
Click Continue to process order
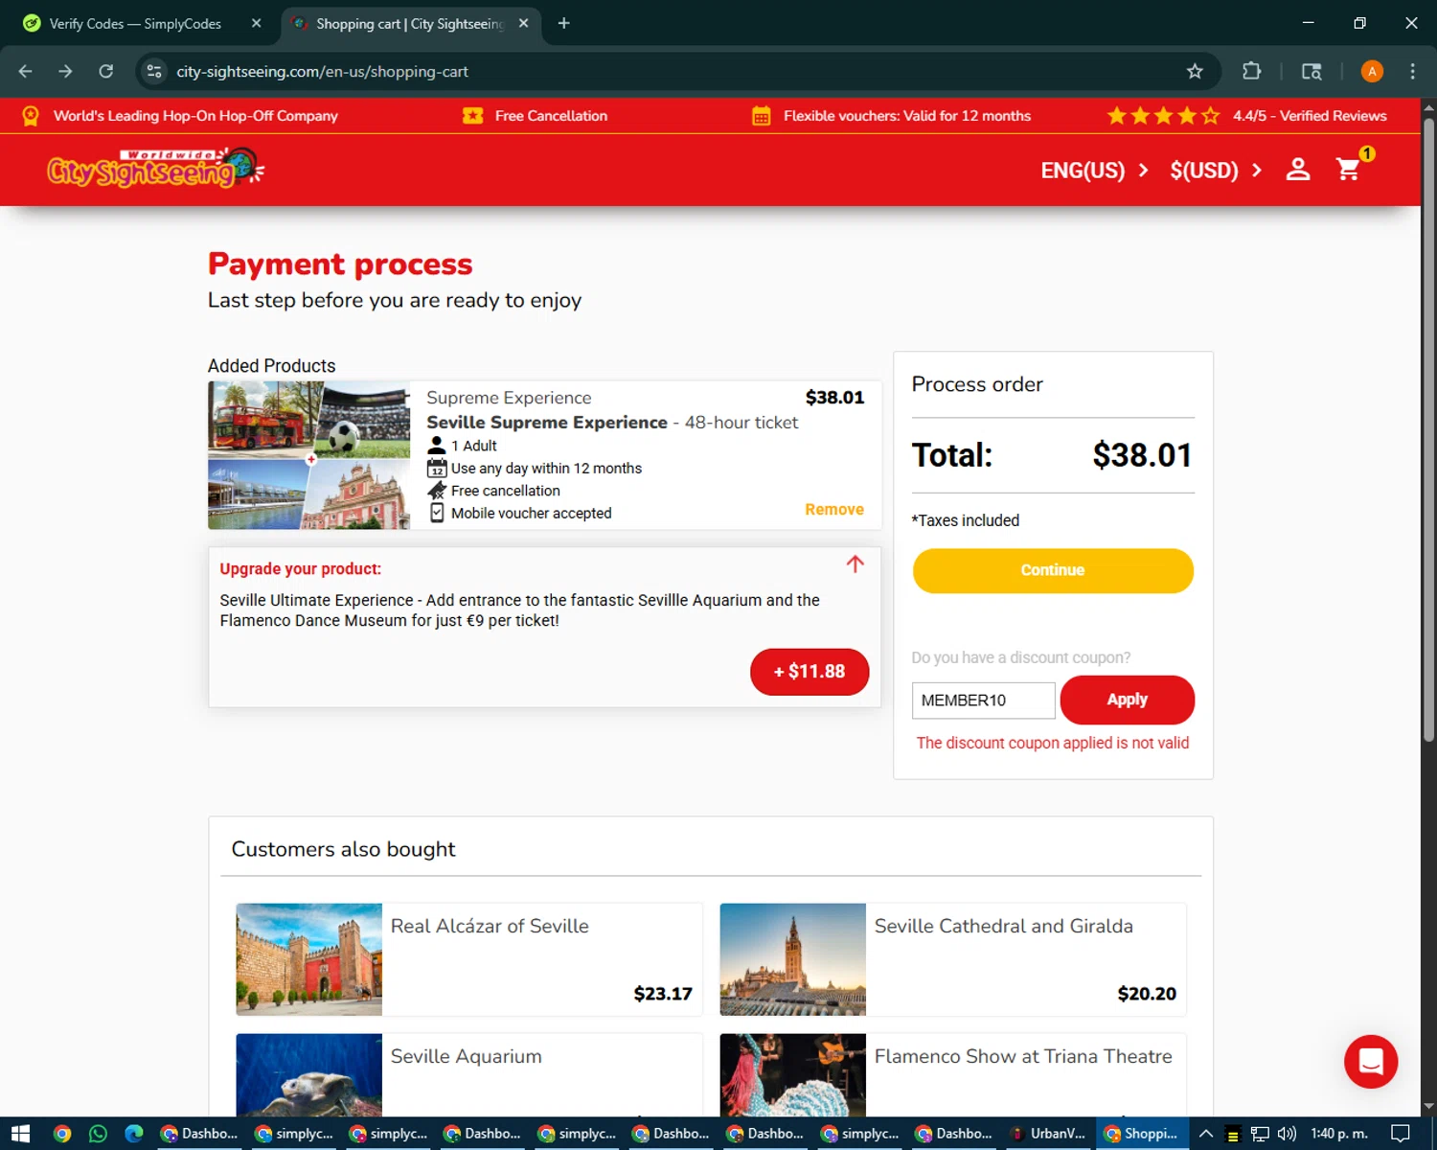click(1053, 570)
